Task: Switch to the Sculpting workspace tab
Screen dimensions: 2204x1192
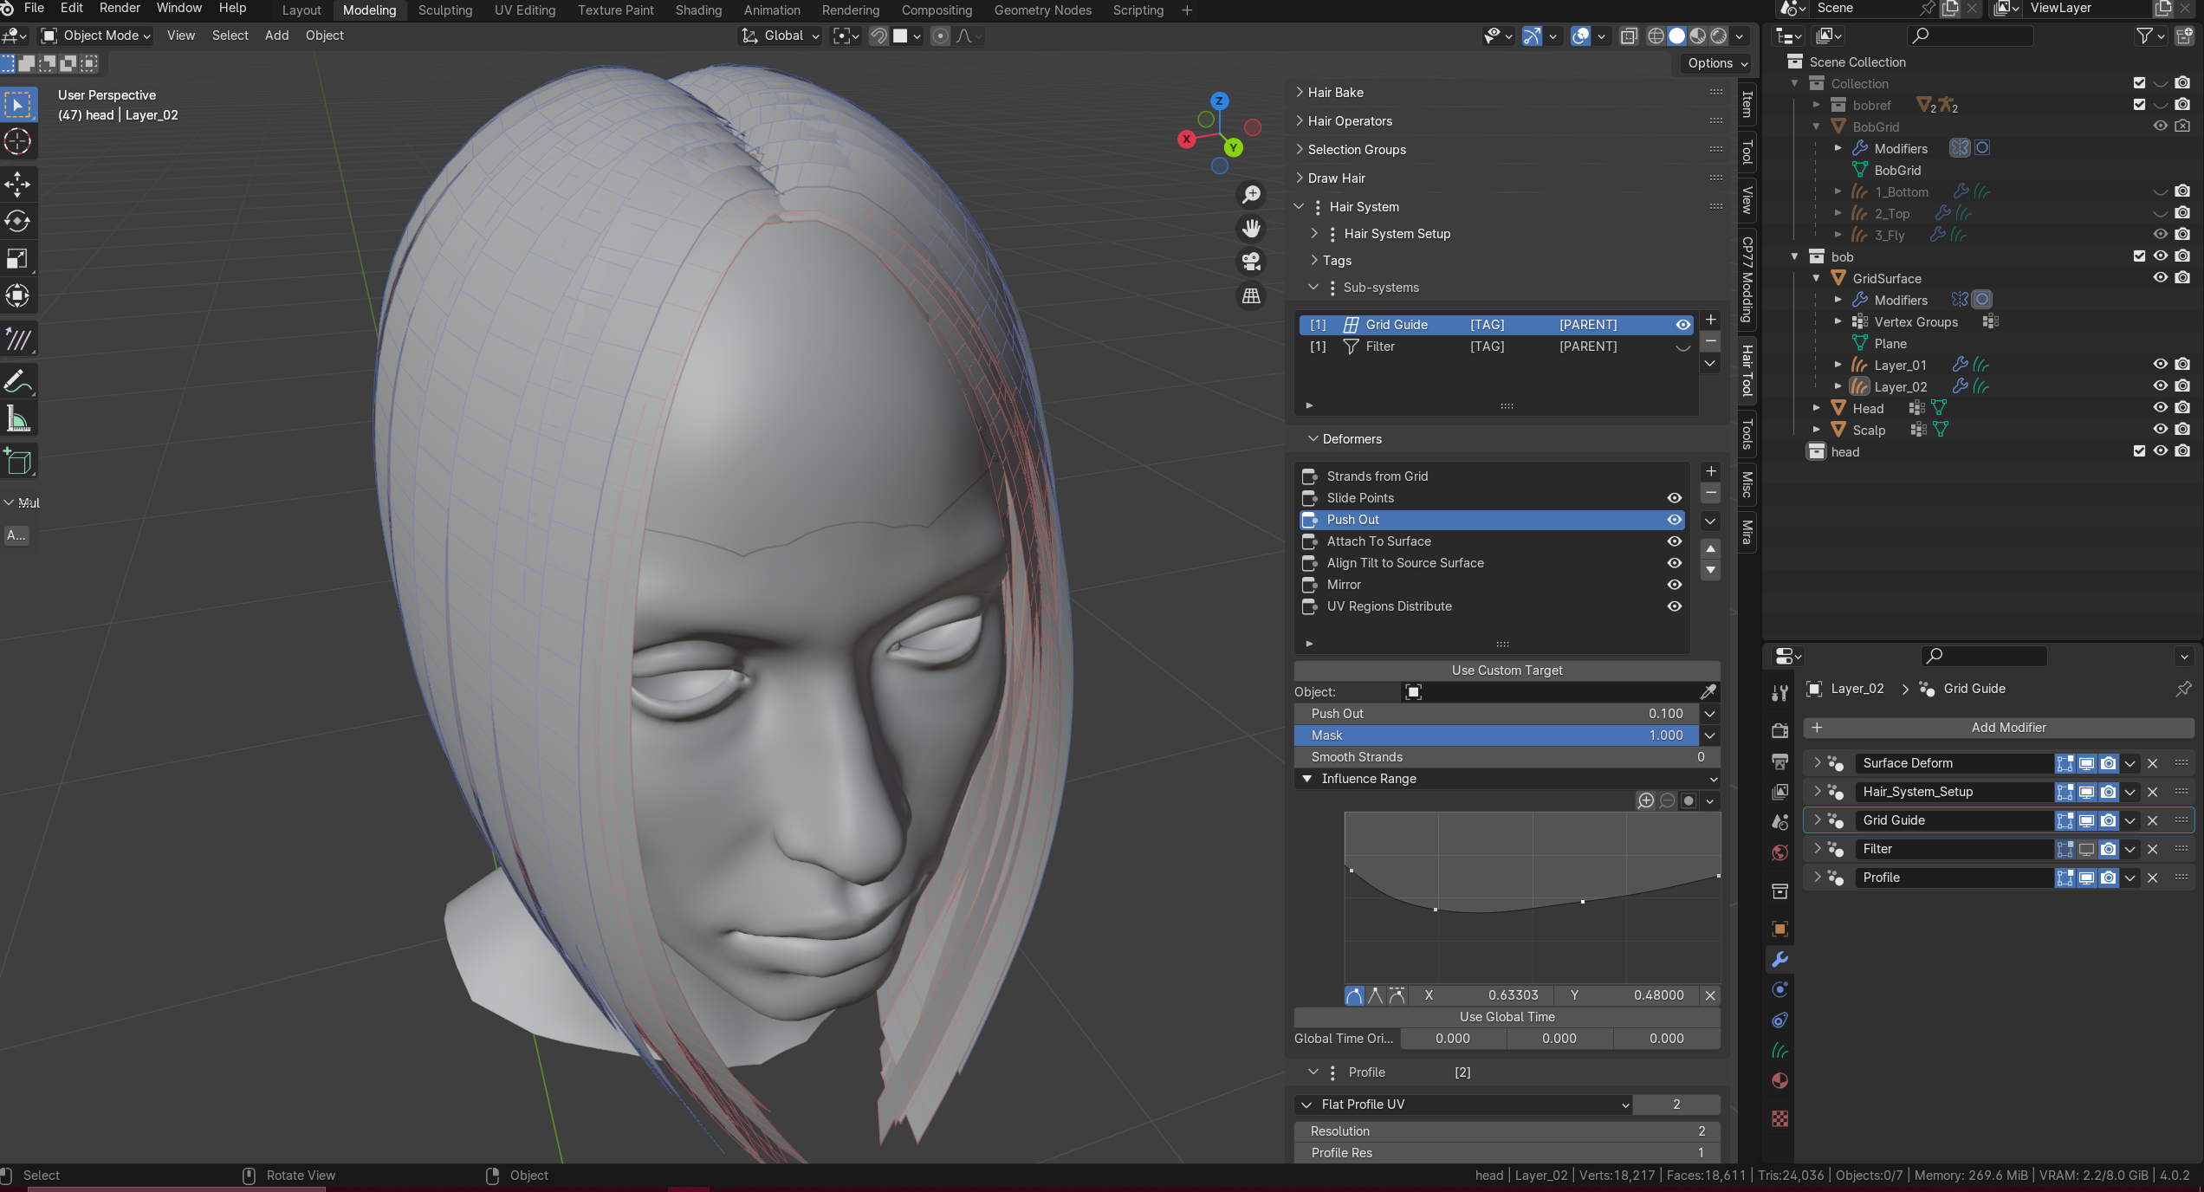Action: pyautogui.click(x=445, y=10)
